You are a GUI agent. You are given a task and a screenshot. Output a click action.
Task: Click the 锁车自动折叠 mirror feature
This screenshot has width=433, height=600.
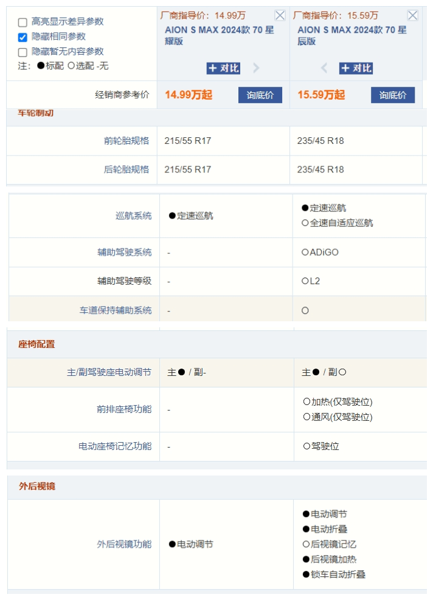[334, 574]
